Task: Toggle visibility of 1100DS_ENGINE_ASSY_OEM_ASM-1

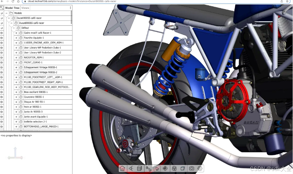Action: (x=2, y=43)
